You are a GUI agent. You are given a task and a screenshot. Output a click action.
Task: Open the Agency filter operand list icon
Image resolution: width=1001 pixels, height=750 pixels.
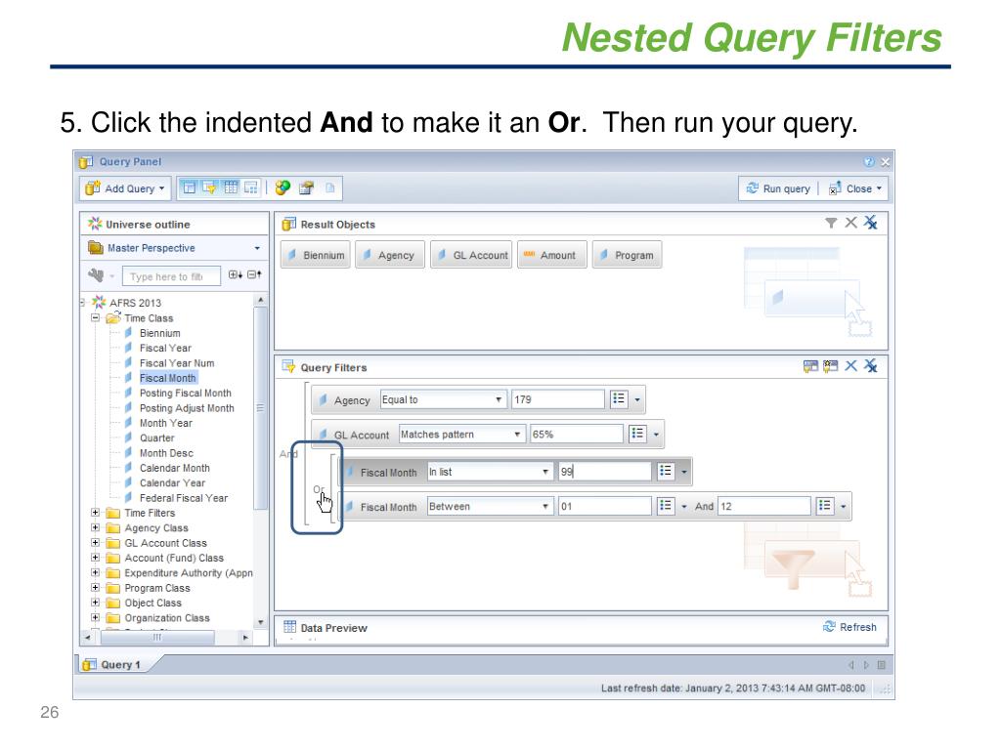(619, 399)
